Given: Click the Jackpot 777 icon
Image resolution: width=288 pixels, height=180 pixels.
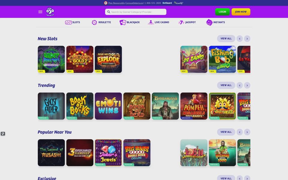Looking at the screenshot, I should 181,22.
